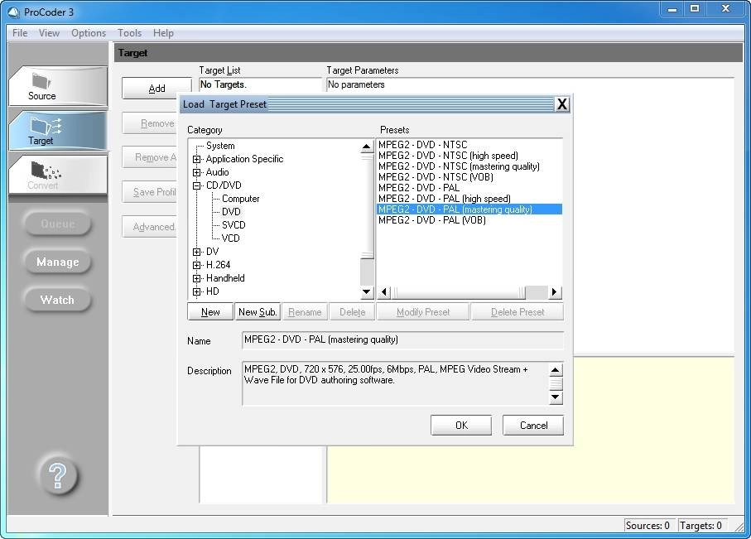Click the Delete Preset button
The width and height of the screenshot is (751, 539).
[518, 312]
